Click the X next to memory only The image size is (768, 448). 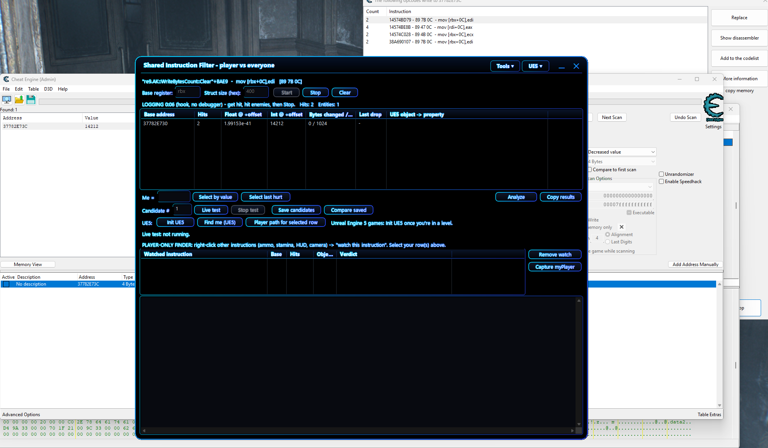(622, 227)
